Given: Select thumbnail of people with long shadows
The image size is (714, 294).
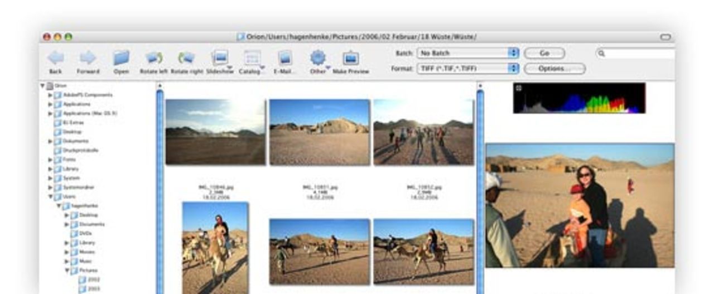Looking at the screenshot, I should coord(423,132).
